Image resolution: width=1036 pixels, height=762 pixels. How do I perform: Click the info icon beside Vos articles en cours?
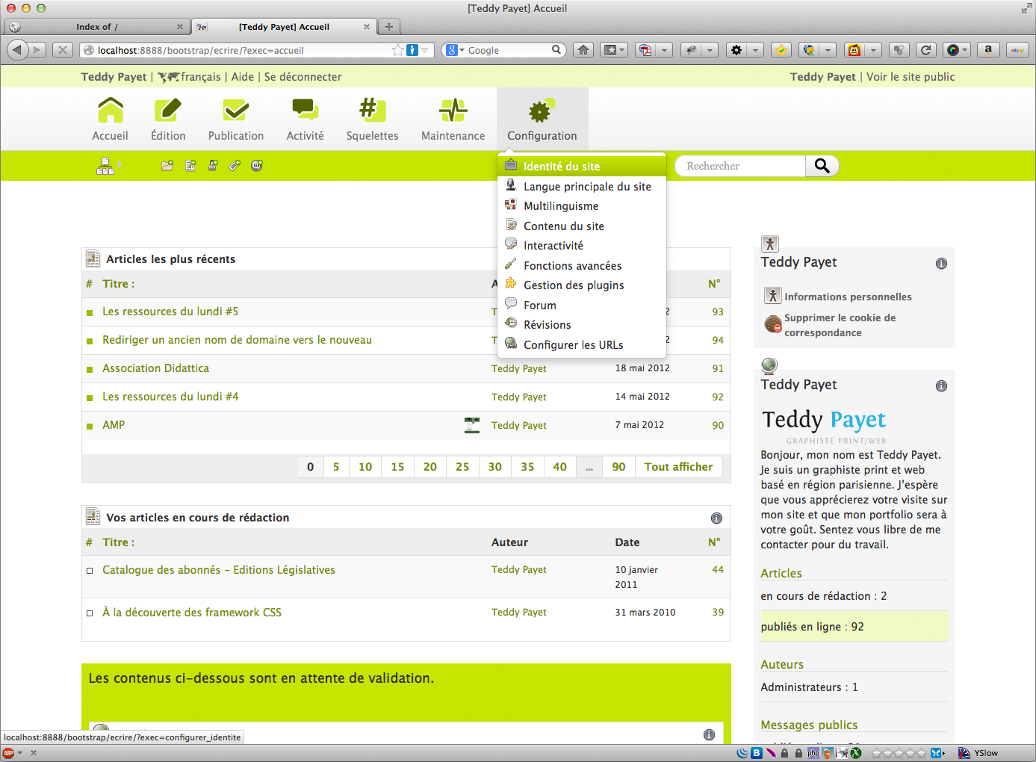click(716, 518)
